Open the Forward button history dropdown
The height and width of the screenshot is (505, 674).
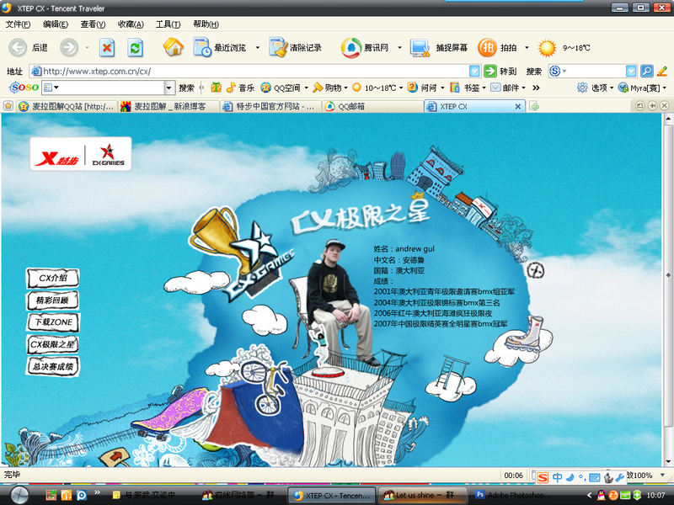[87, 48]
